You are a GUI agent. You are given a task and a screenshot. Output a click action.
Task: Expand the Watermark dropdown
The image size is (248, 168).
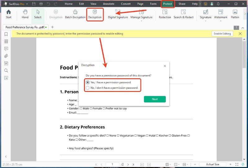tap(221, 20)
